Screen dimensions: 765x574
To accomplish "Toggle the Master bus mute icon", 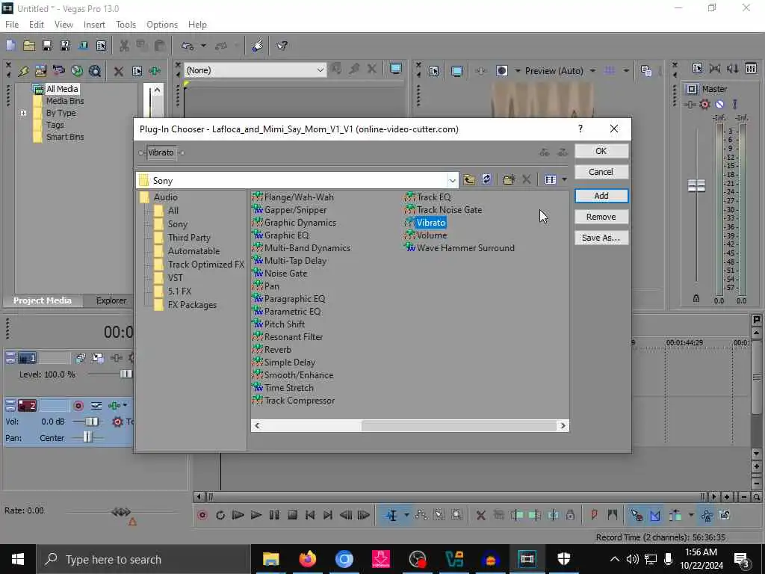I will point(719,104).
